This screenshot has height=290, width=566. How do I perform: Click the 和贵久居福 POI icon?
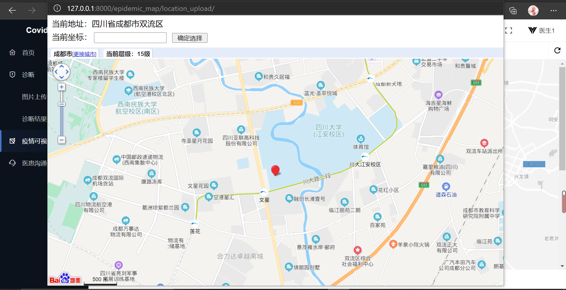point(259,77)
